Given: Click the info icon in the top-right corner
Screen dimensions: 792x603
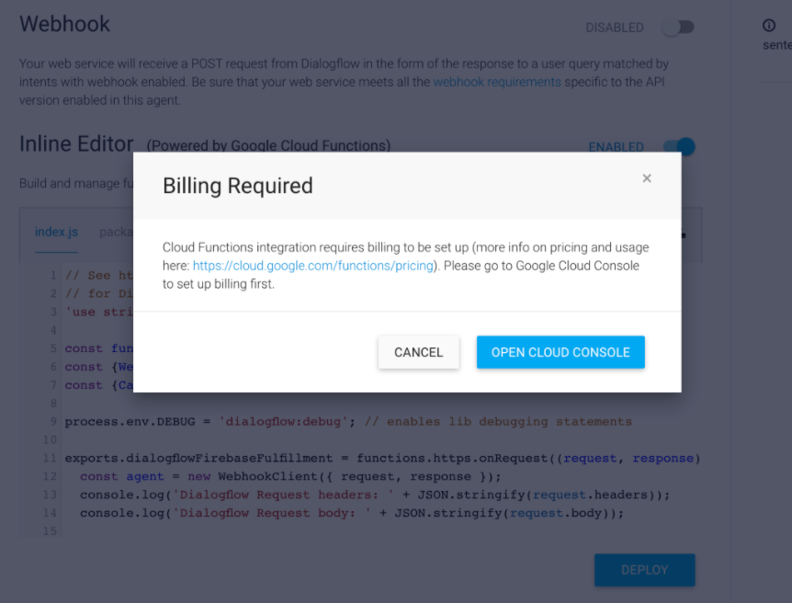Looking at the screenshot, I should pos(768,26).
